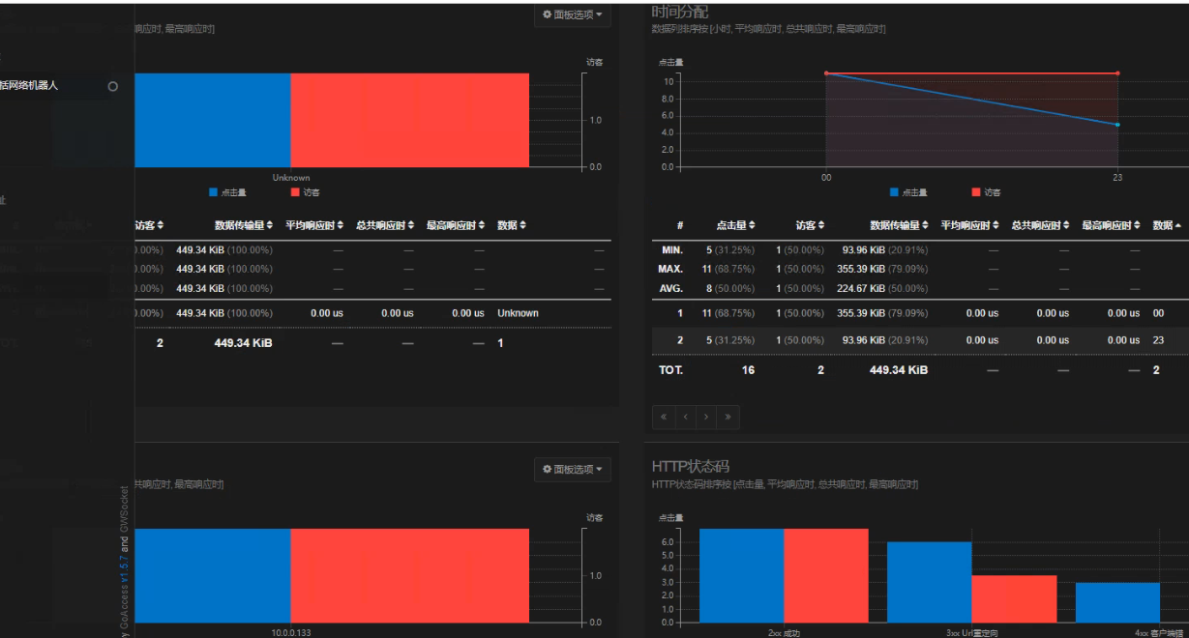1189x638 pixels.
Task: Go to next page of 时间分配 table
Action: click(706, 417)
